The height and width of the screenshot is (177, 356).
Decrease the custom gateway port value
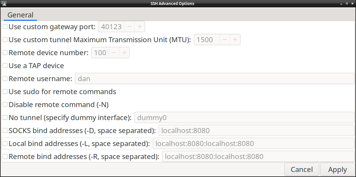click(129, 27)
